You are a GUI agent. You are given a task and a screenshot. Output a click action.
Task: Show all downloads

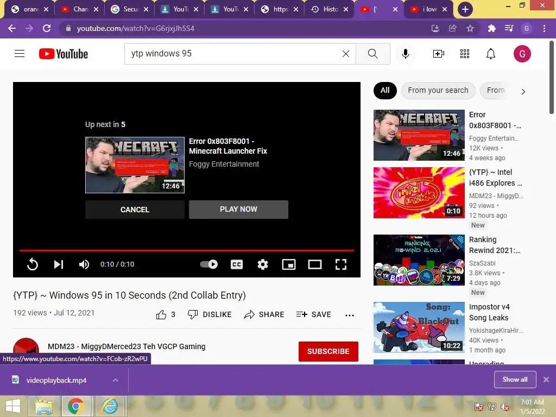click(515, 380)
